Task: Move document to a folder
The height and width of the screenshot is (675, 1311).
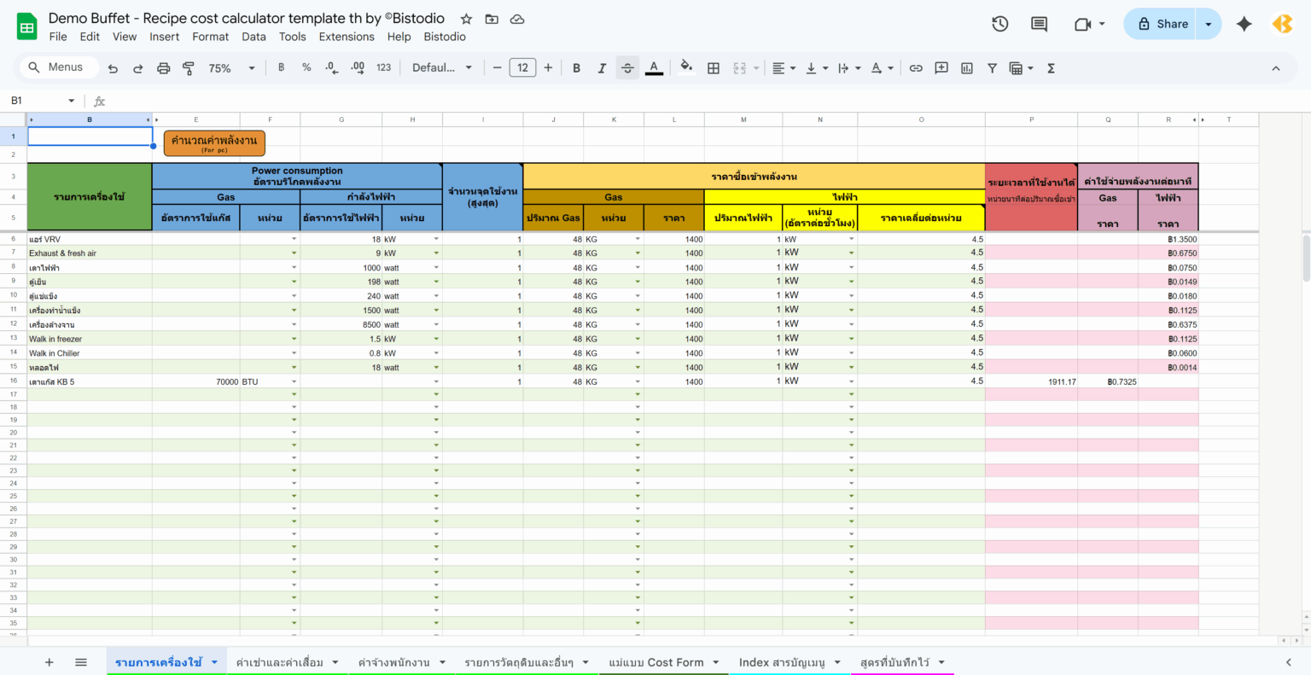Action: (492, 19)
